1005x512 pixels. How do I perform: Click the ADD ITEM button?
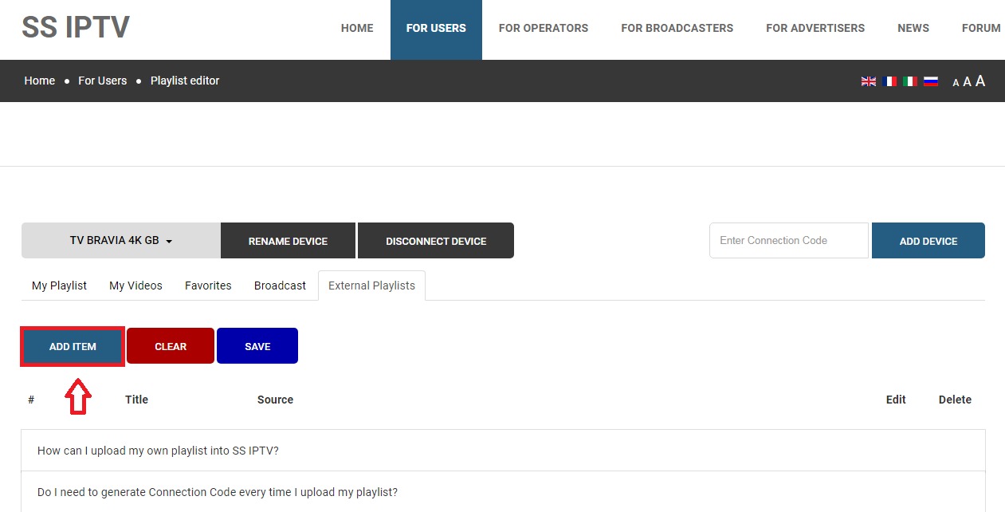click(72, 345)
